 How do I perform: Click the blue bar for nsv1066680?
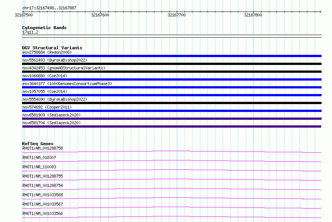click(172, 79)
